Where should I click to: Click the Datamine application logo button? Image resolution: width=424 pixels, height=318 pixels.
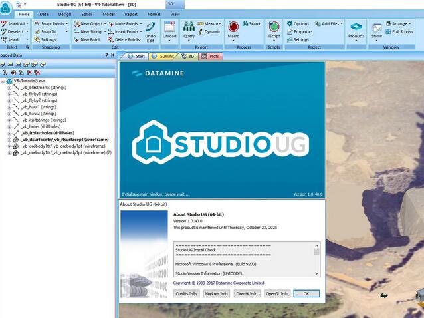pyautogui.click(x=6, y=8)
